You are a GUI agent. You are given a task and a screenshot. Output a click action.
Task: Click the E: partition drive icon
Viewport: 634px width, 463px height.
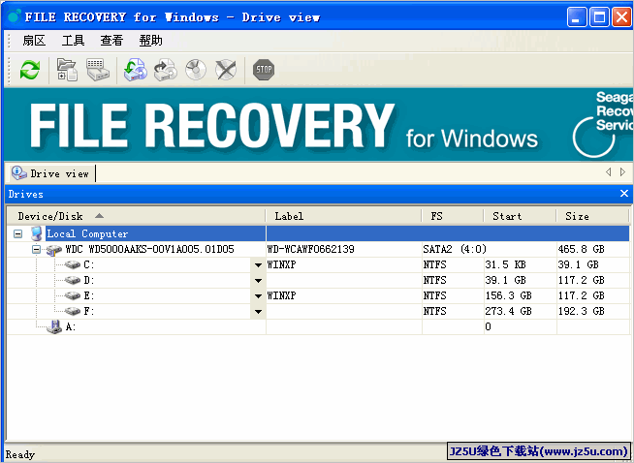[x=73, y=295]
